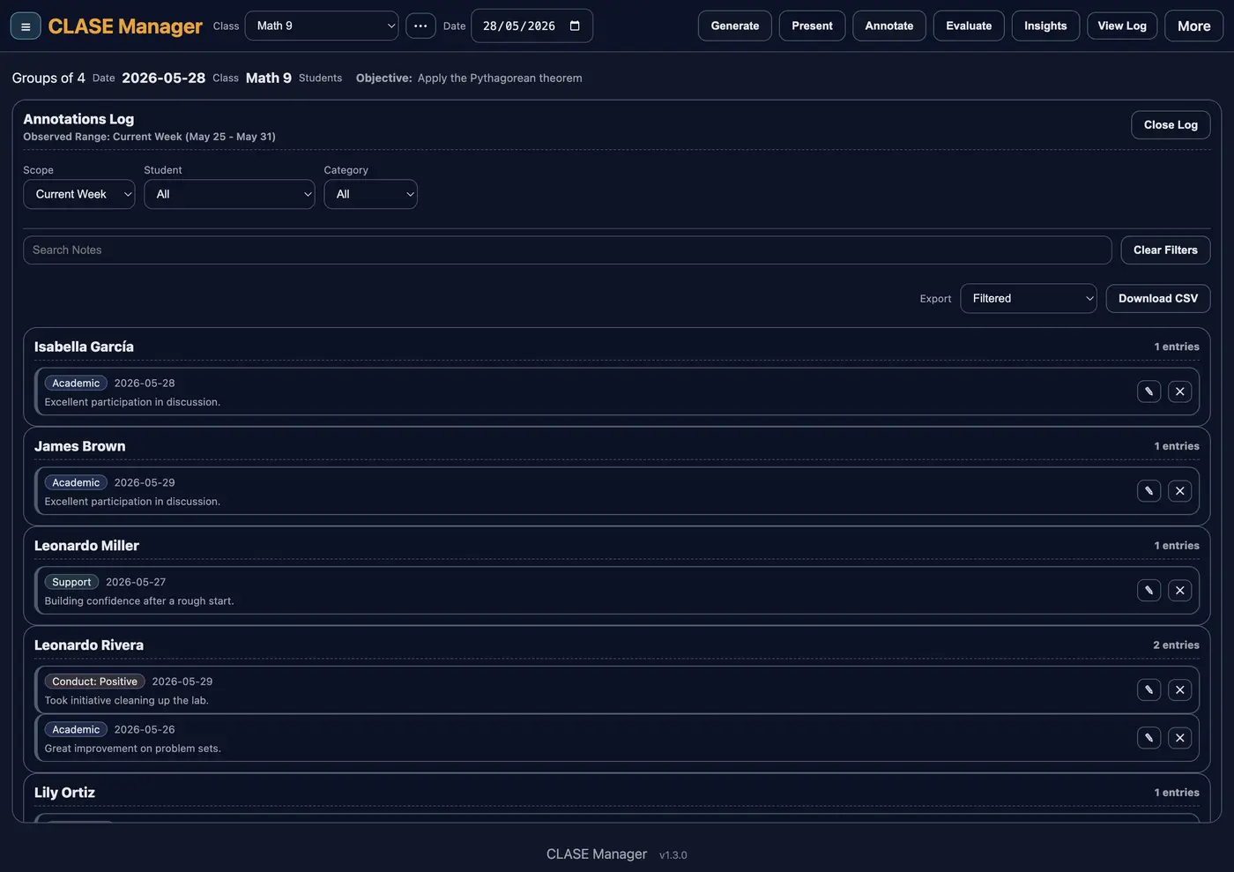
Task: Click the note 'Great improvement on problem sets.'
Action: [133, 749]
